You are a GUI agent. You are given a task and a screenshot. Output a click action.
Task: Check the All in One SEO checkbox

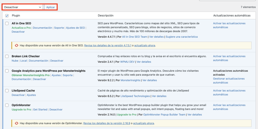click(x=7, y=23)
